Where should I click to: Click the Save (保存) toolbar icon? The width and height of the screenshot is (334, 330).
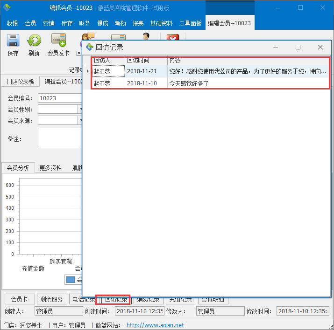coord(13,40)
